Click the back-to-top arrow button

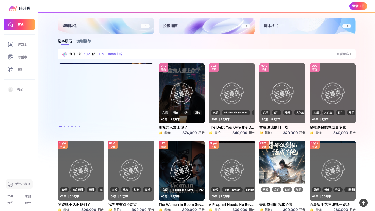pos(363,203)
